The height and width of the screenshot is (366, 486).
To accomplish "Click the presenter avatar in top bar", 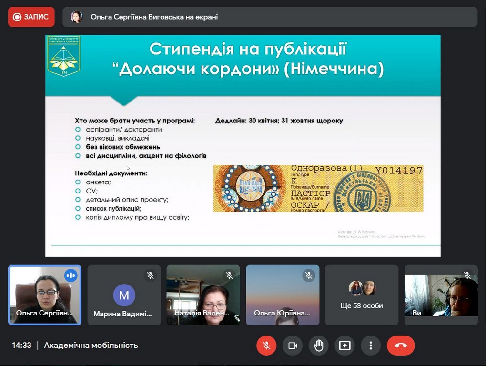I will pyautogui.click(x=76, y=17).
